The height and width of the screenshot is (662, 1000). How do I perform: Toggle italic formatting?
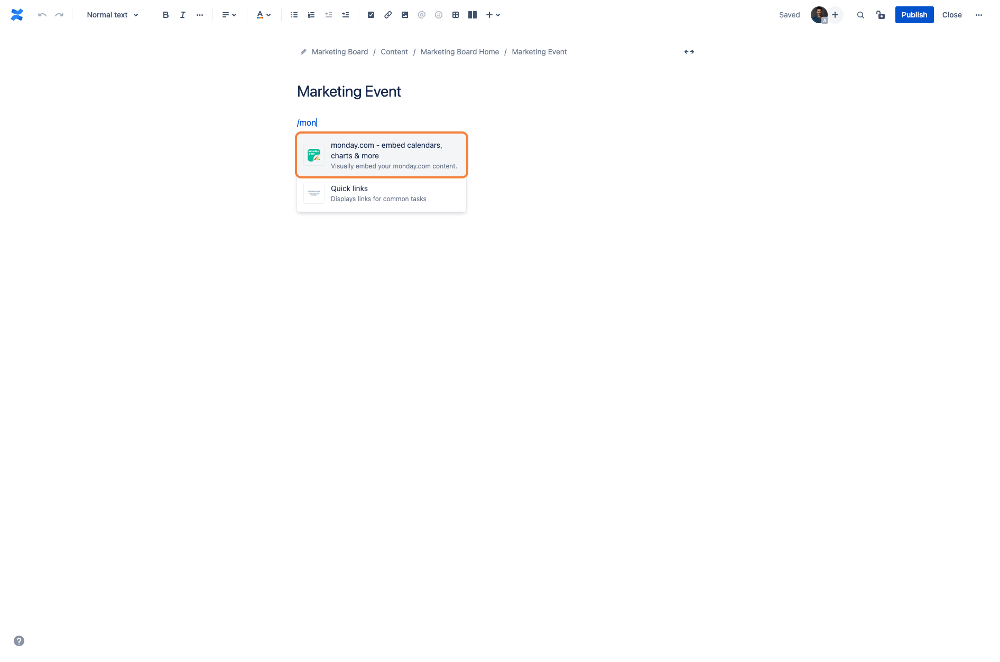click(182, 15)
